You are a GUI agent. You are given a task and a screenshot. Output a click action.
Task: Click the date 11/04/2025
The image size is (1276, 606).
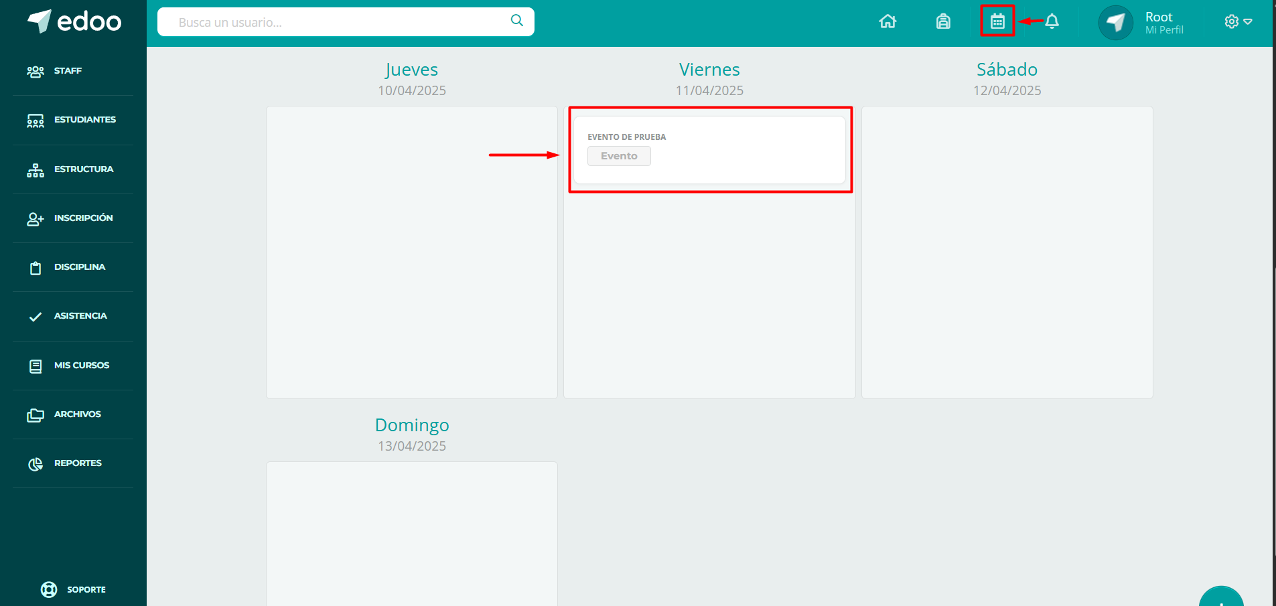coord(709,90)
